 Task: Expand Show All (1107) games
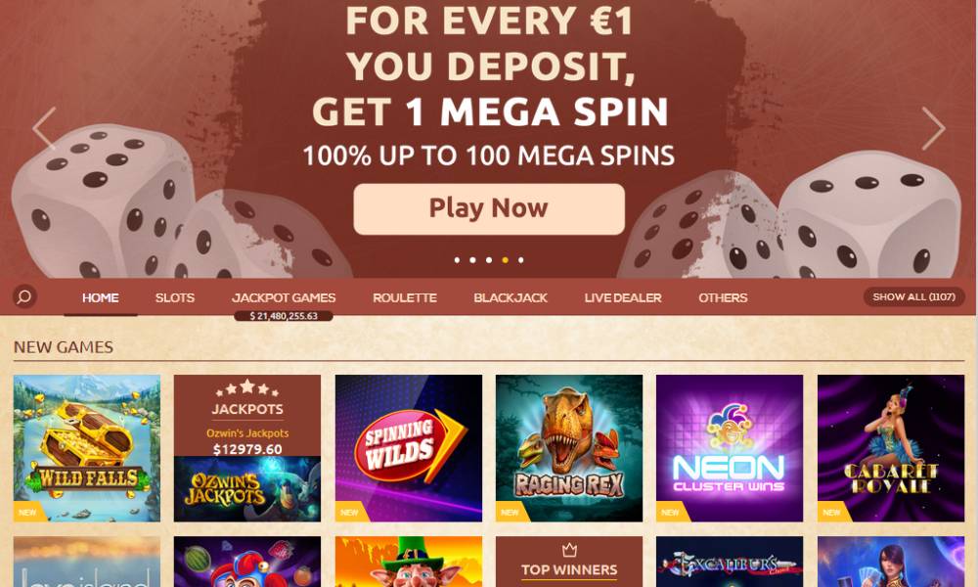(x=913, y=297)
